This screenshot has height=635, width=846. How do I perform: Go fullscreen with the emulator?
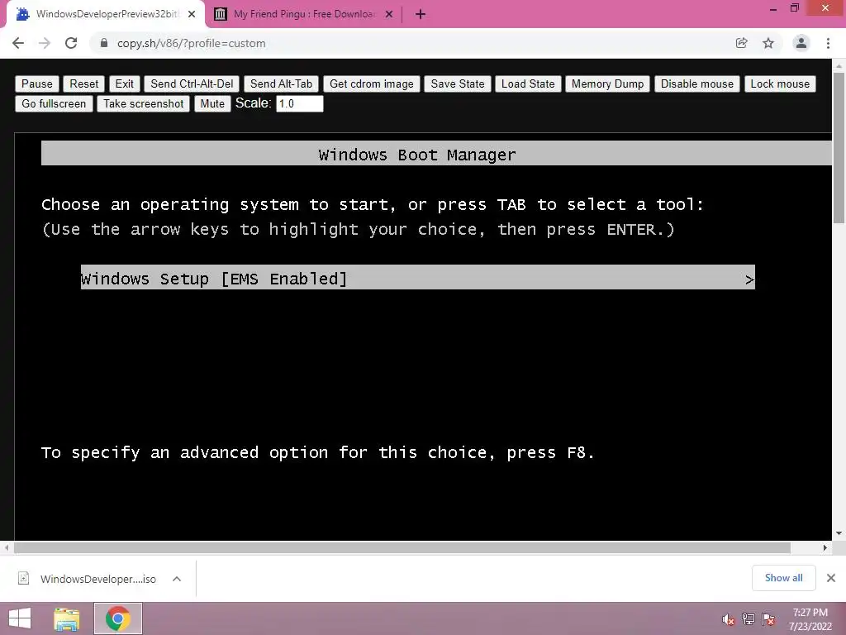pyautogui.click(x=54, y=103)
